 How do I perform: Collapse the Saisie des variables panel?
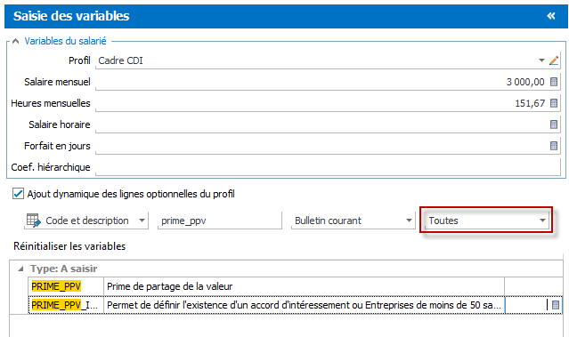click(551, 16)
